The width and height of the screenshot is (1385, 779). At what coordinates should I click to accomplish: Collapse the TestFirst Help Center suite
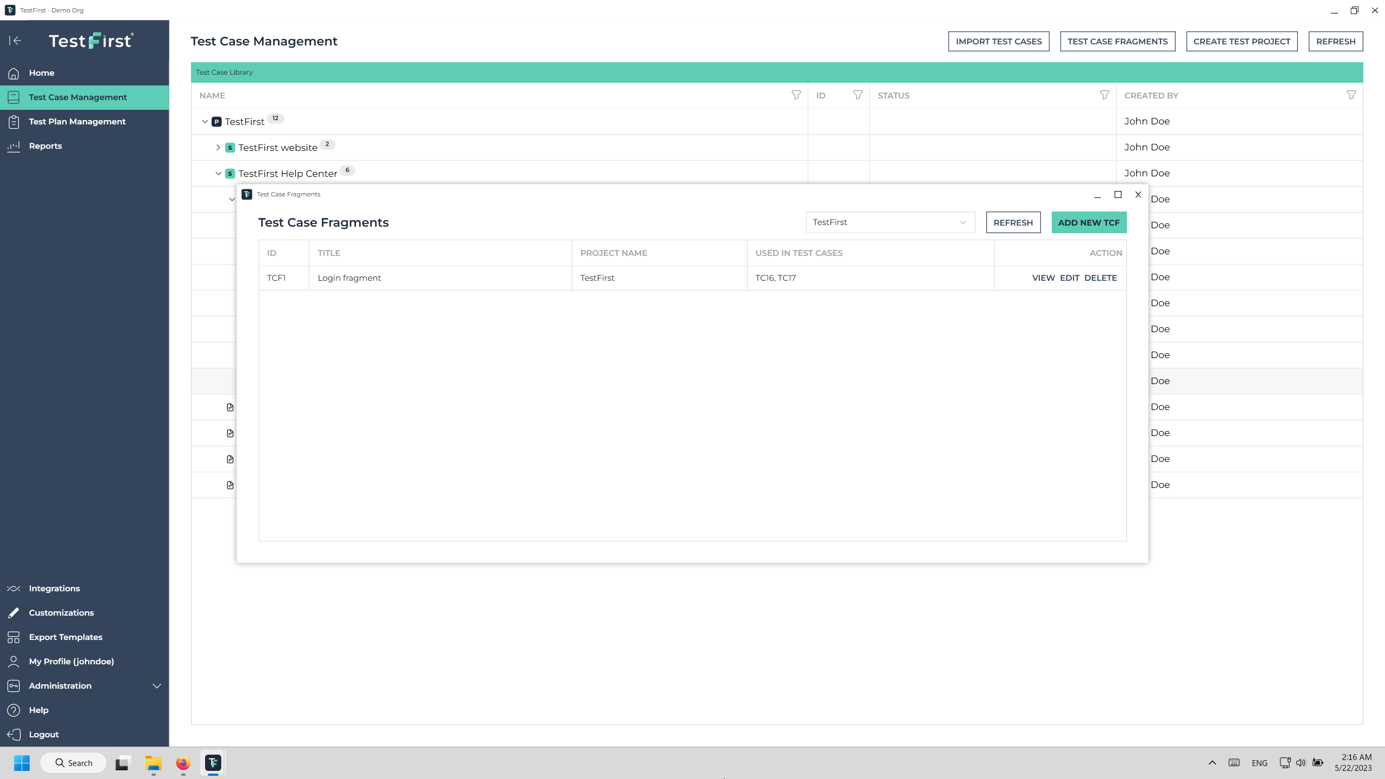218,174
